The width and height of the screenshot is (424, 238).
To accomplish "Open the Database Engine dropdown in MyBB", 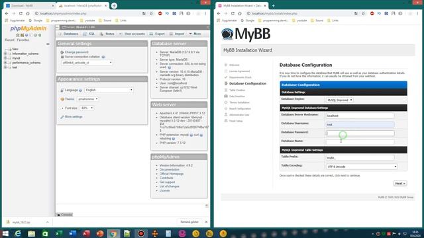I will pos(339,100).
